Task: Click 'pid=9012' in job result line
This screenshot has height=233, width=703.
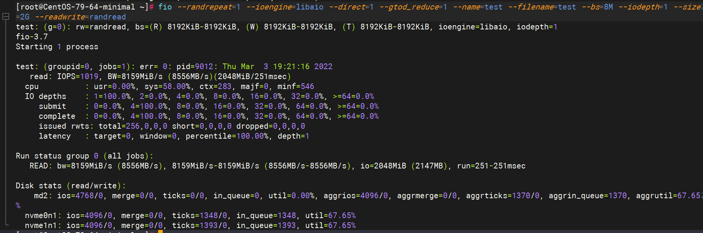Action: 195,66
